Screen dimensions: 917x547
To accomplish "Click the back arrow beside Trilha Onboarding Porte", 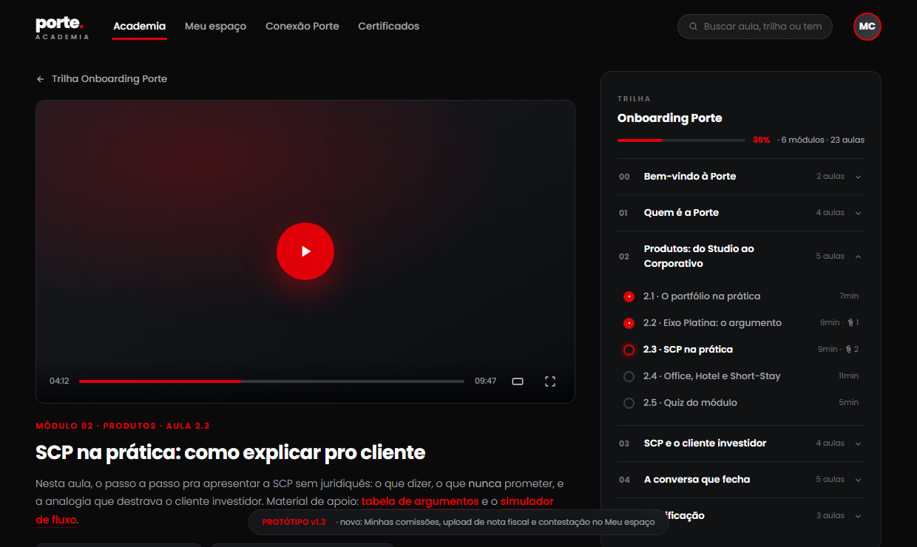I will (x=40, y=79).
